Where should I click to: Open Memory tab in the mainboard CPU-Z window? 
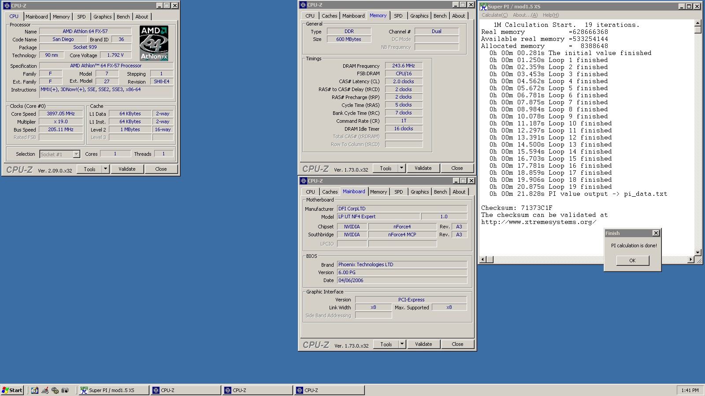tap(378, 192)
